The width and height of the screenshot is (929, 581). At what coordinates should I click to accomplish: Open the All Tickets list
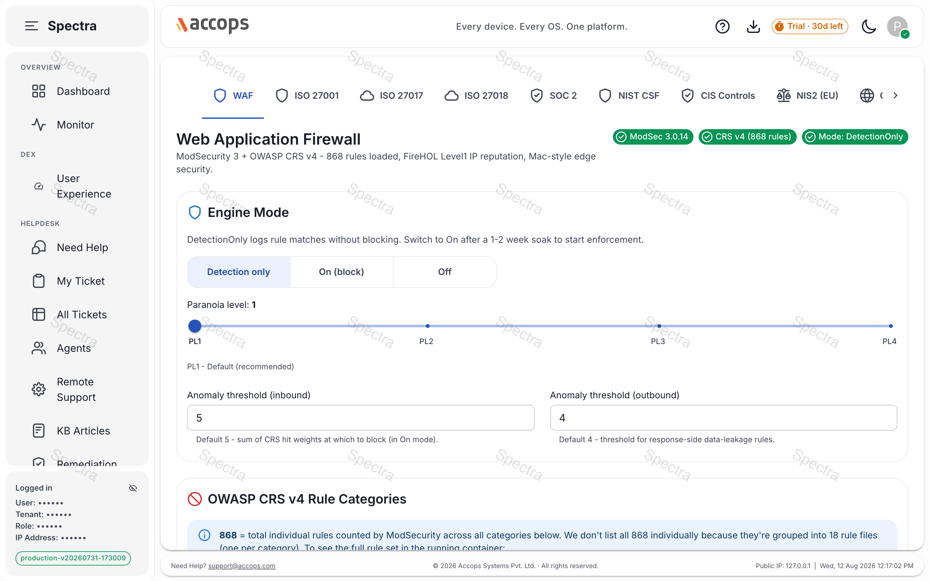77,314
